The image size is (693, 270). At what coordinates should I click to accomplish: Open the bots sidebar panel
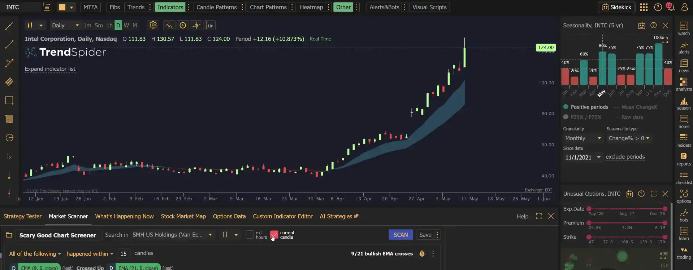click(684, 215)
